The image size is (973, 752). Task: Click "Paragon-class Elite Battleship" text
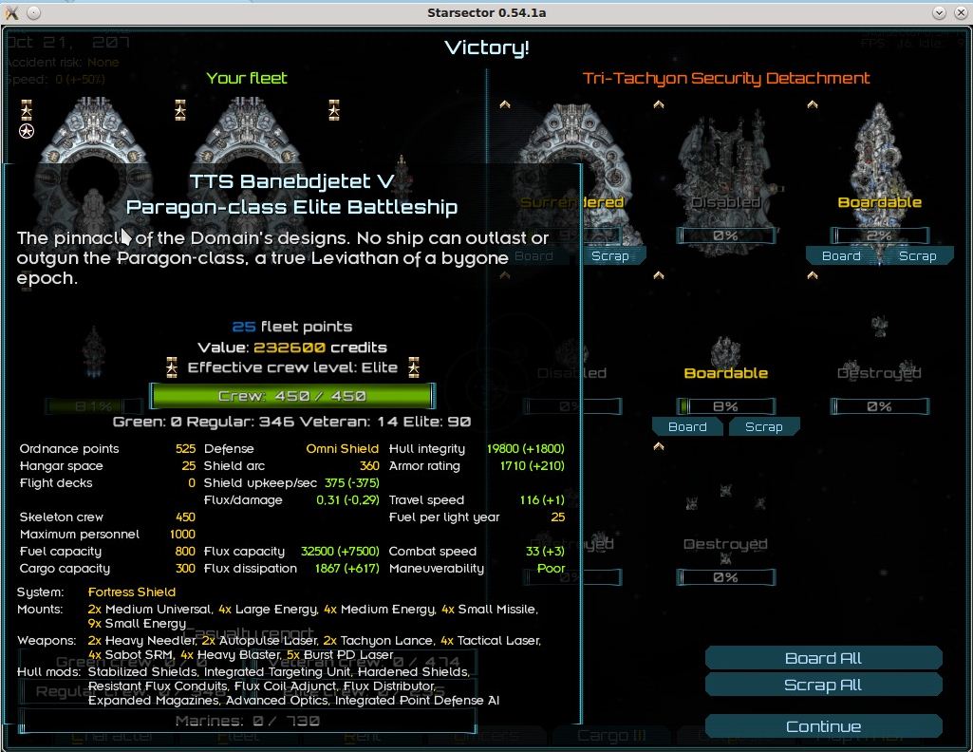[291, 207]
